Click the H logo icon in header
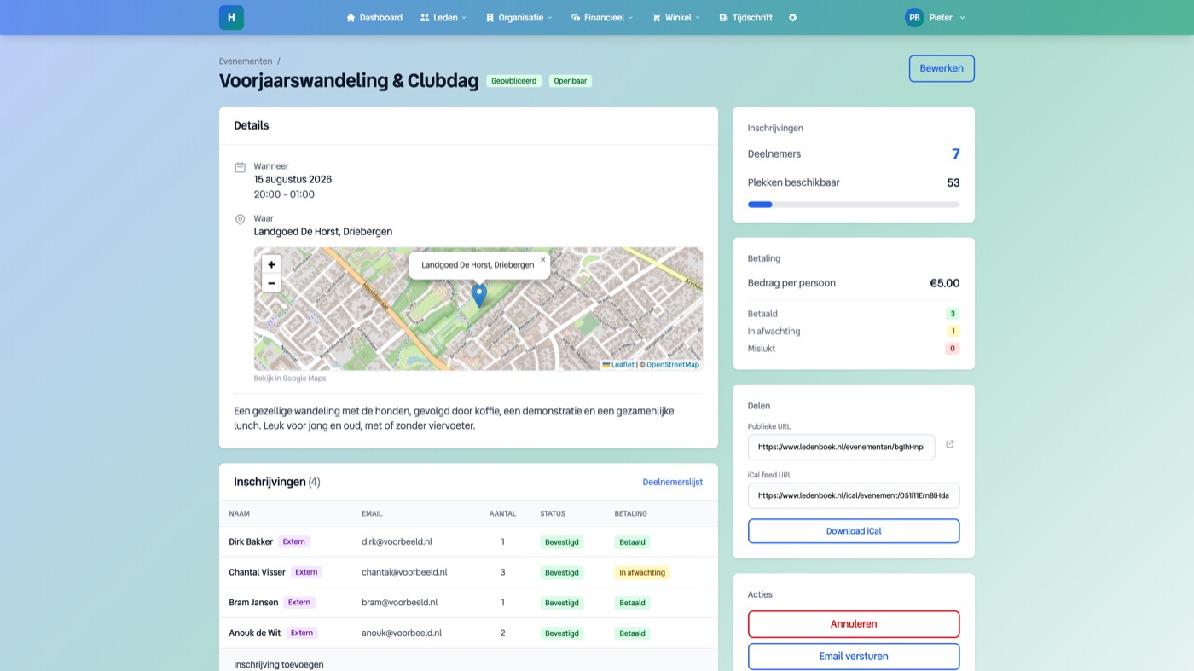The height and width of the screenshot is (671, 1194). click(231, 17)
